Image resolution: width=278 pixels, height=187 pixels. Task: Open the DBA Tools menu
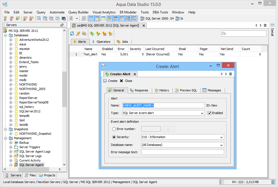coord(160,12)
